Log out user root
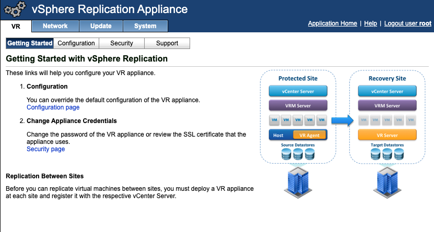 (x=408, y=23)
